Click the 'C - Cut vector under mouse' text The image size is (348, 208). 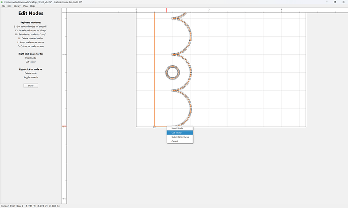[x=31, y=46]
